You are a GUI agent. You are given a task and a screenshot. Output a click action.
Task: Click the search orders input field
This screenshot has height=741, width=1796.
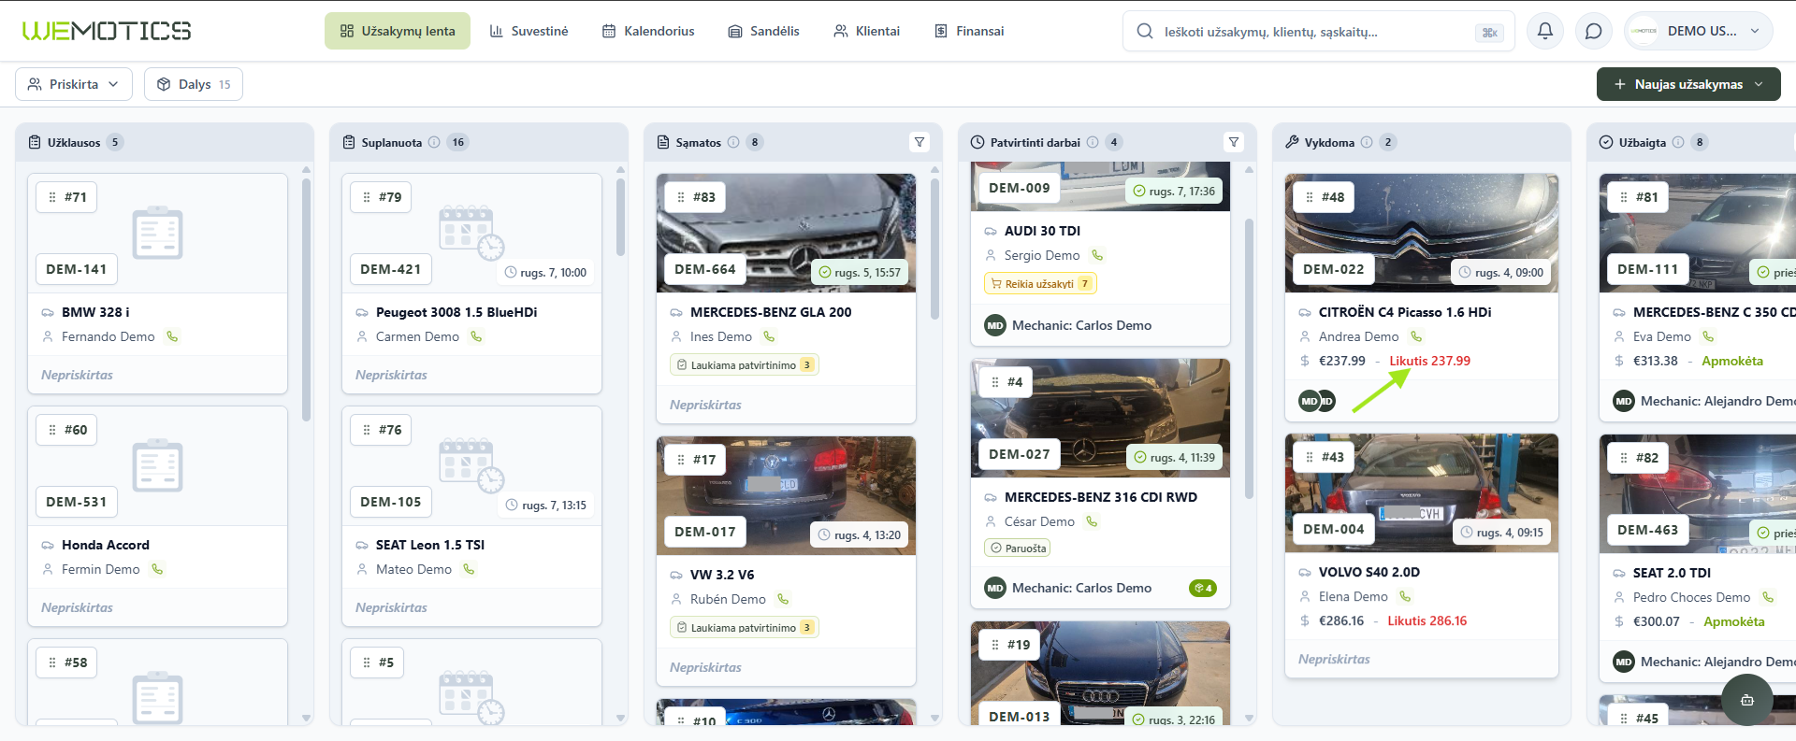(x=1318, y=31)
